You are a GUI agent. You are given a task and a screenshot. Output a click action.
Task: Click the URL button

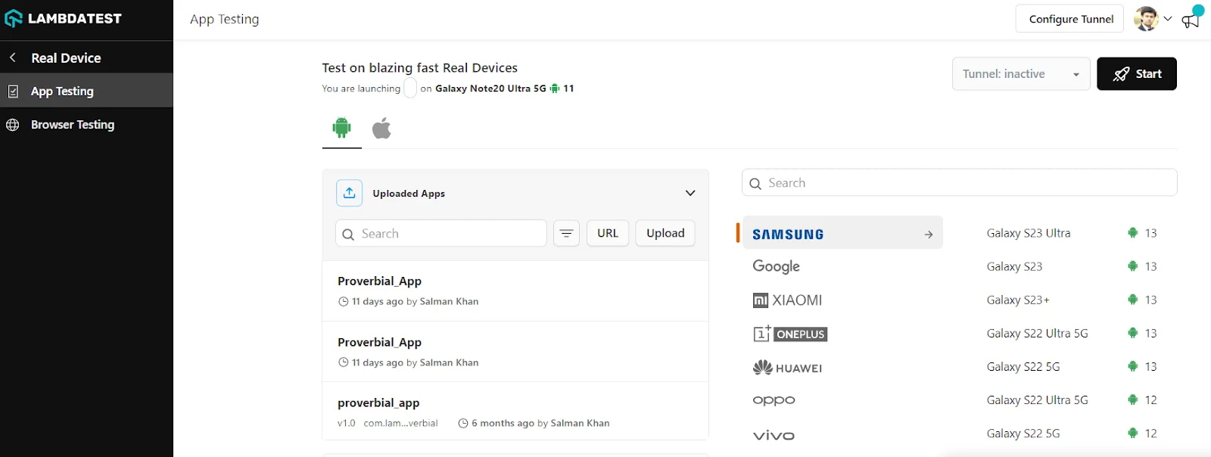coord(608,233)
